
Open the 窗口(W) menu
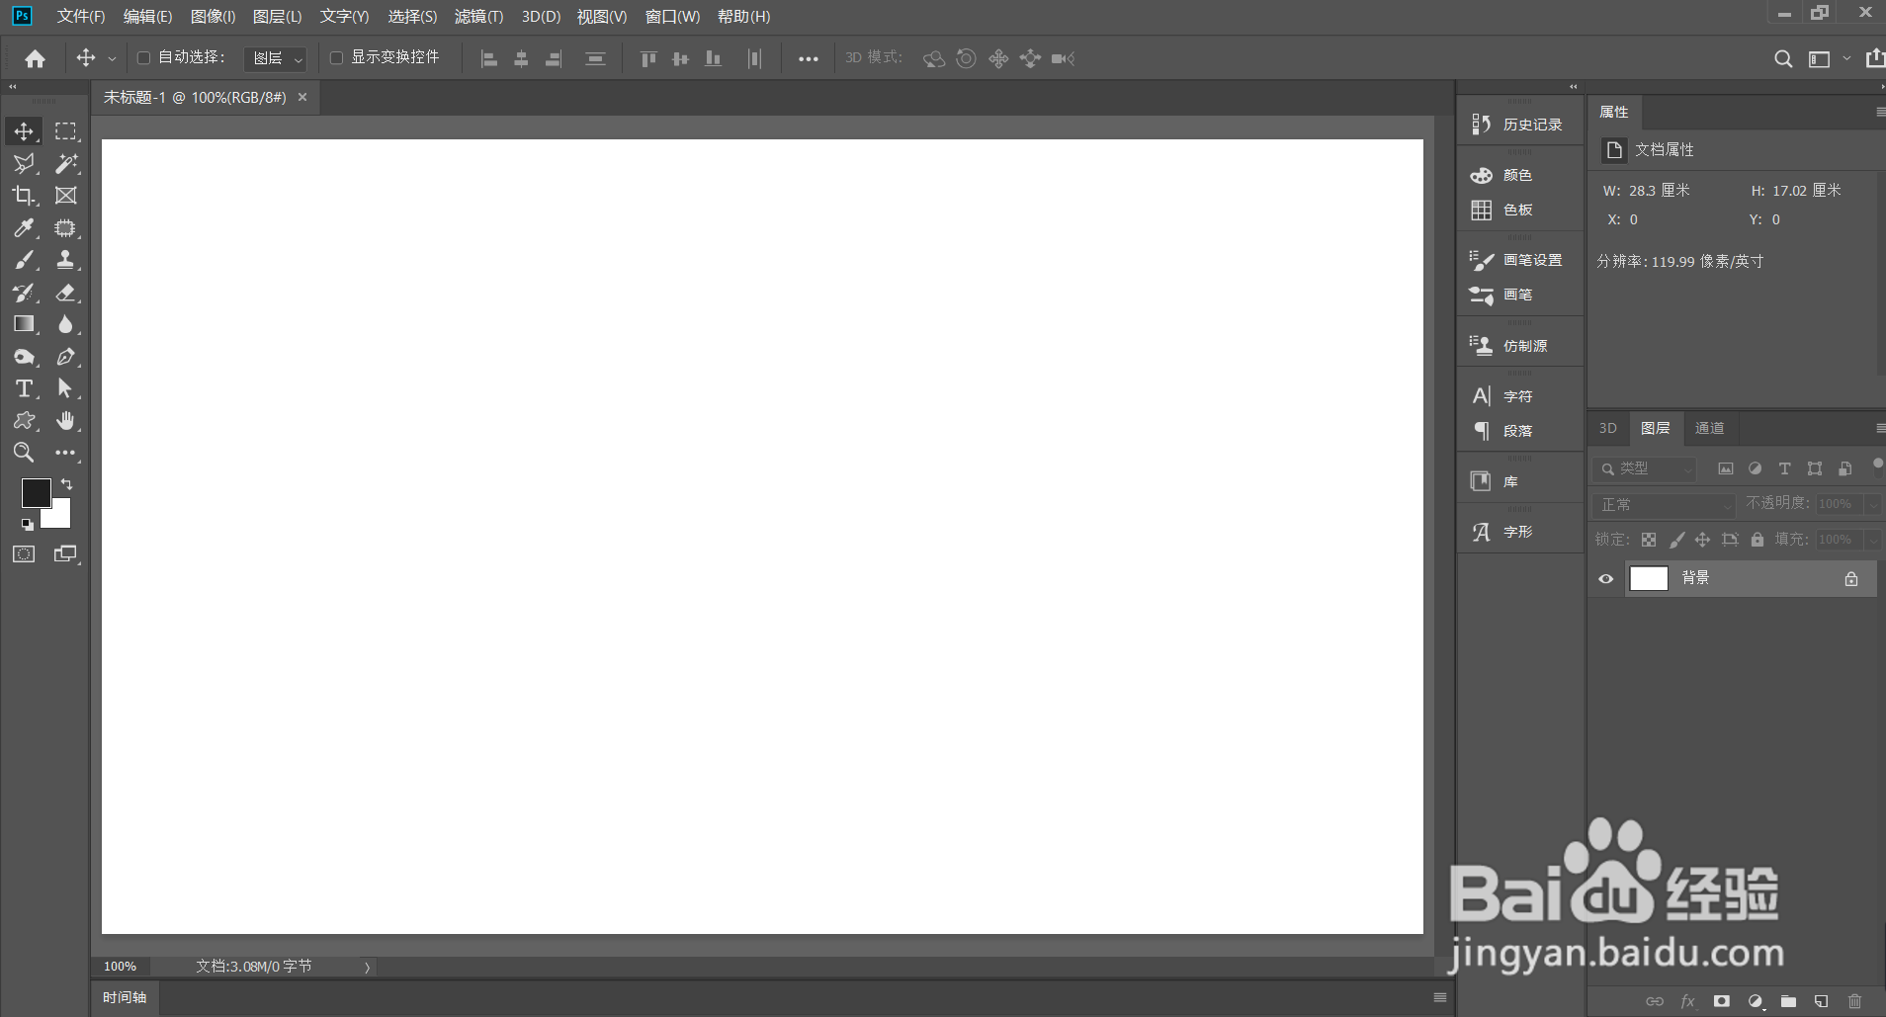coord(672,17)
